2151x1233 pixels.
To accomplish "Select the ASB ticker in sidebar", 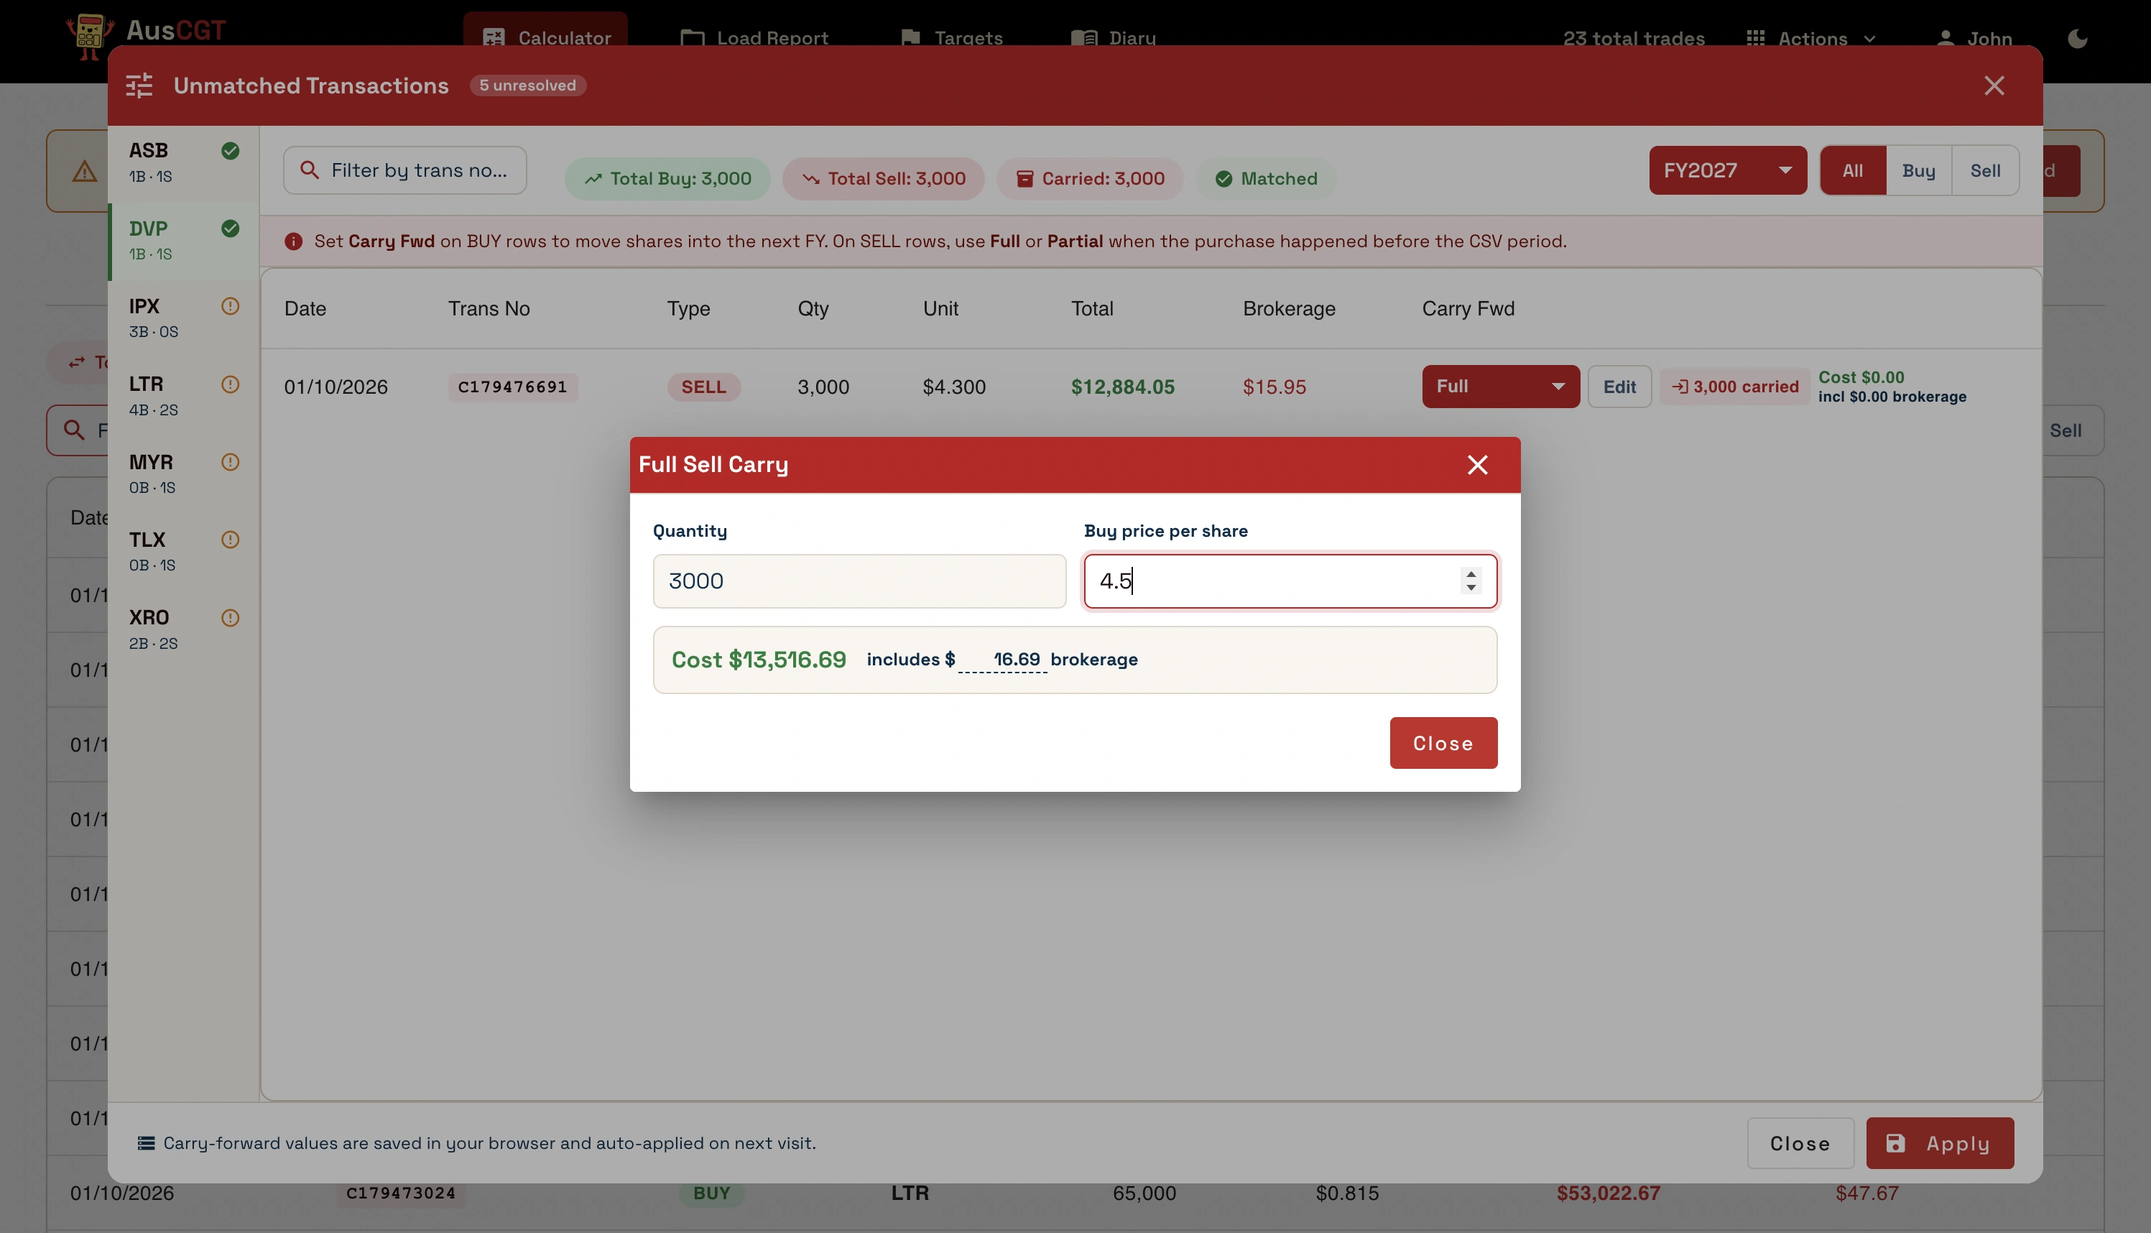I will click(184, 162).
